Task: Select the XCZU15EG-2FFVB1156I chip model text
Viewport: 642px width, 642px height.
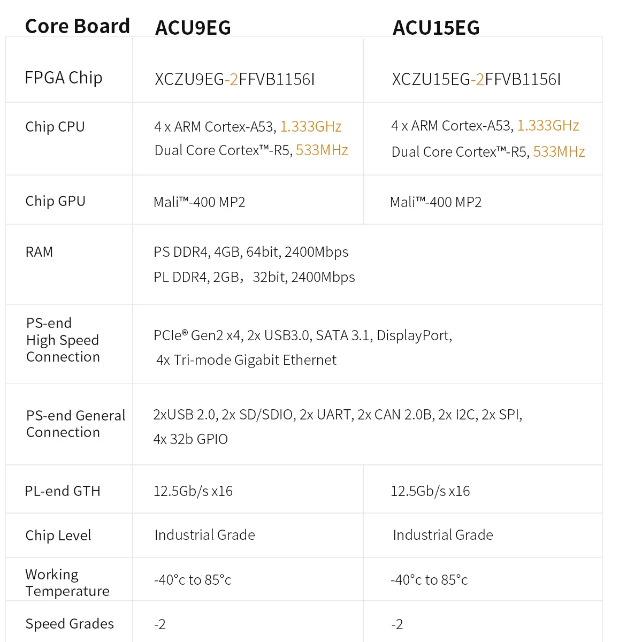Action: [x=476, y=80]
